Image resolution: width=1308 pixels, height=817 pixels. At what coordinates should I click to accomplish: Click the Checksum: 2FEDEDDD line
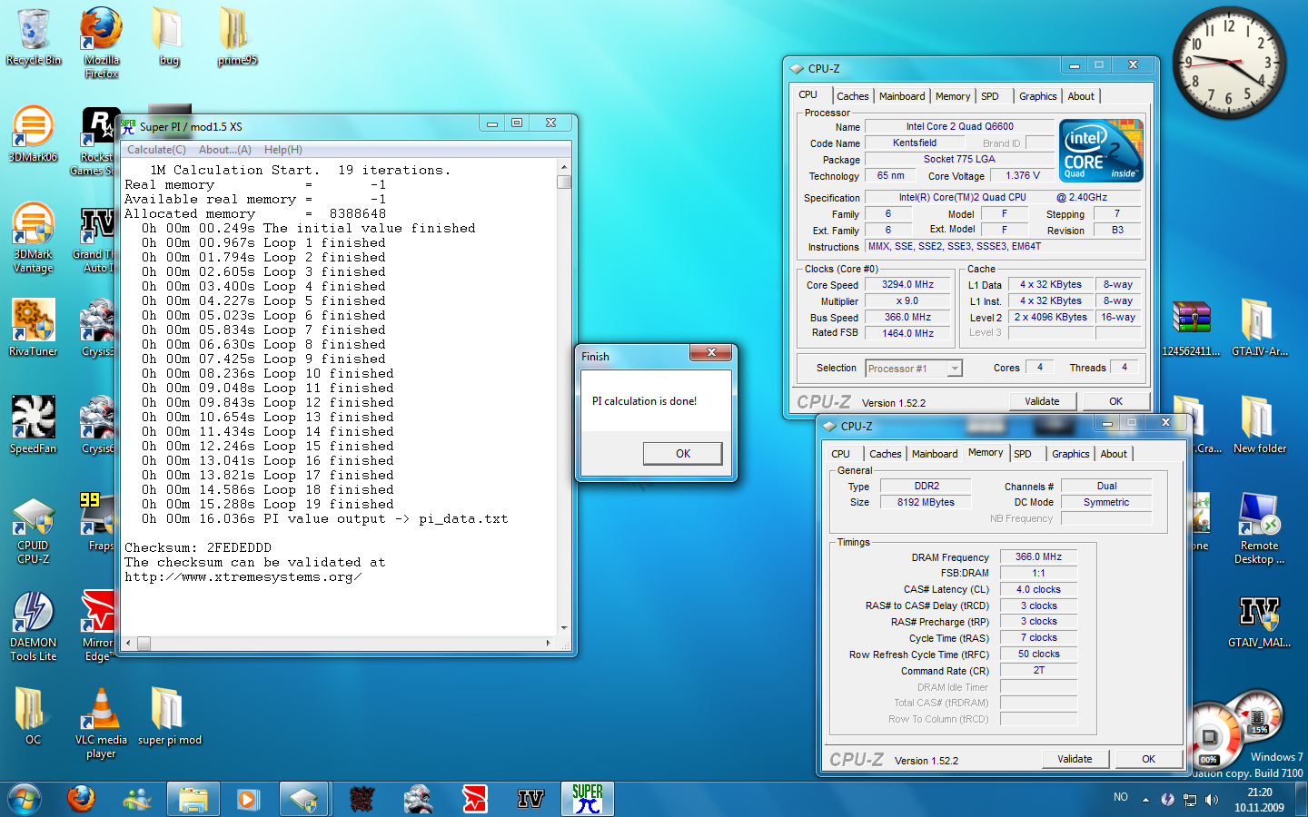click(x=198, y=548)
